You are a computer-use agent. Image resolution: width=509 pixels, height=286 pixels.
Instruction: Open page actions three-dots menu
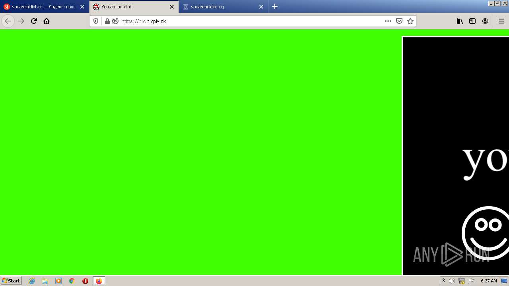point(388,21)
